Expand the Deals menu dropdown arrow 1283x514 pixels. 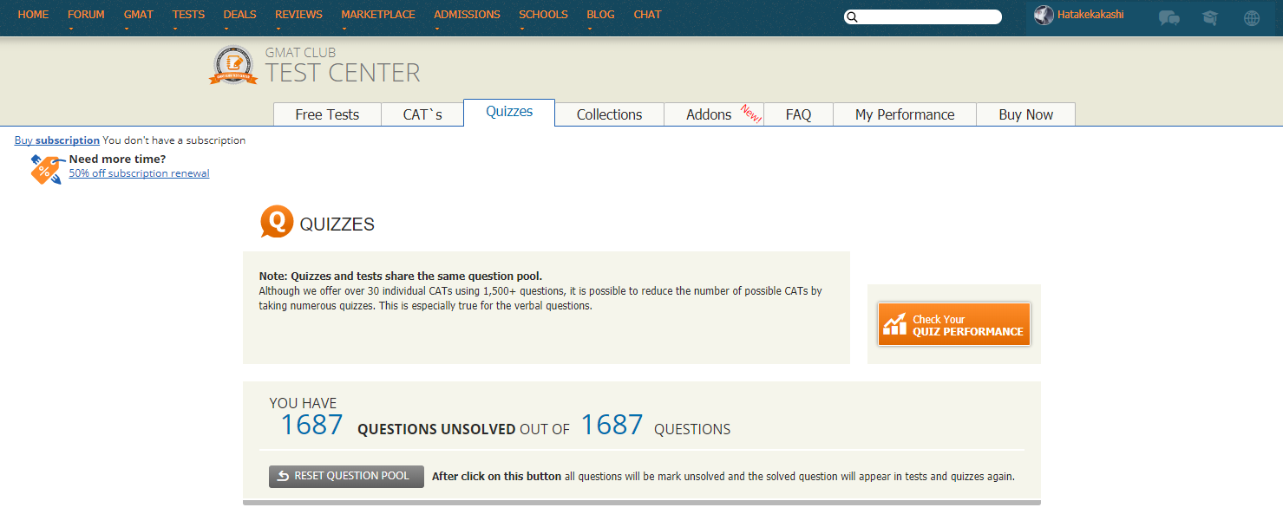click(x=227, y=29)
